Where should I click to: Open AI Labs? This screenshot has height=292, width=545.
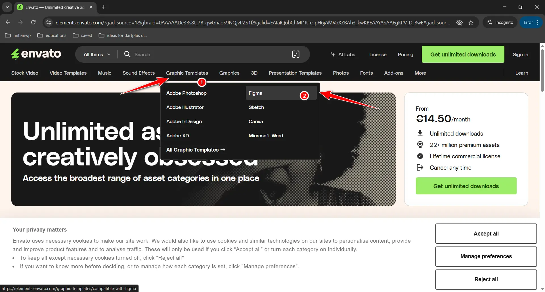click(x=343, y=54)
